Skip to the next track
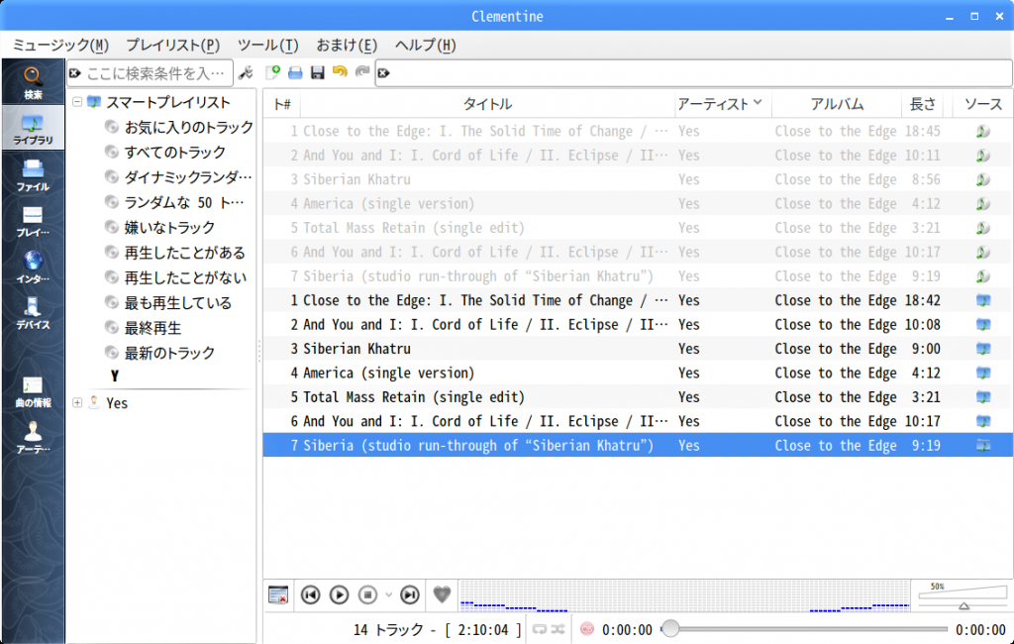The height and width of the screenshot is (644, 1014). pos(409,594)
